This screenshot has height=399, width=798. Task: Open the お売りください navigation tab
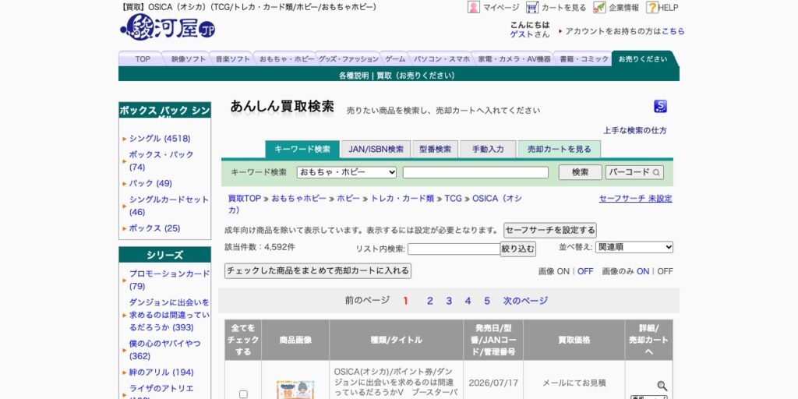coord(643,59)
